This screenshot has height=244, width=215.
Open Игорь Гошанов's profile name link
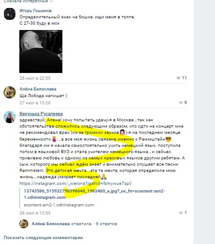[35, 11]
